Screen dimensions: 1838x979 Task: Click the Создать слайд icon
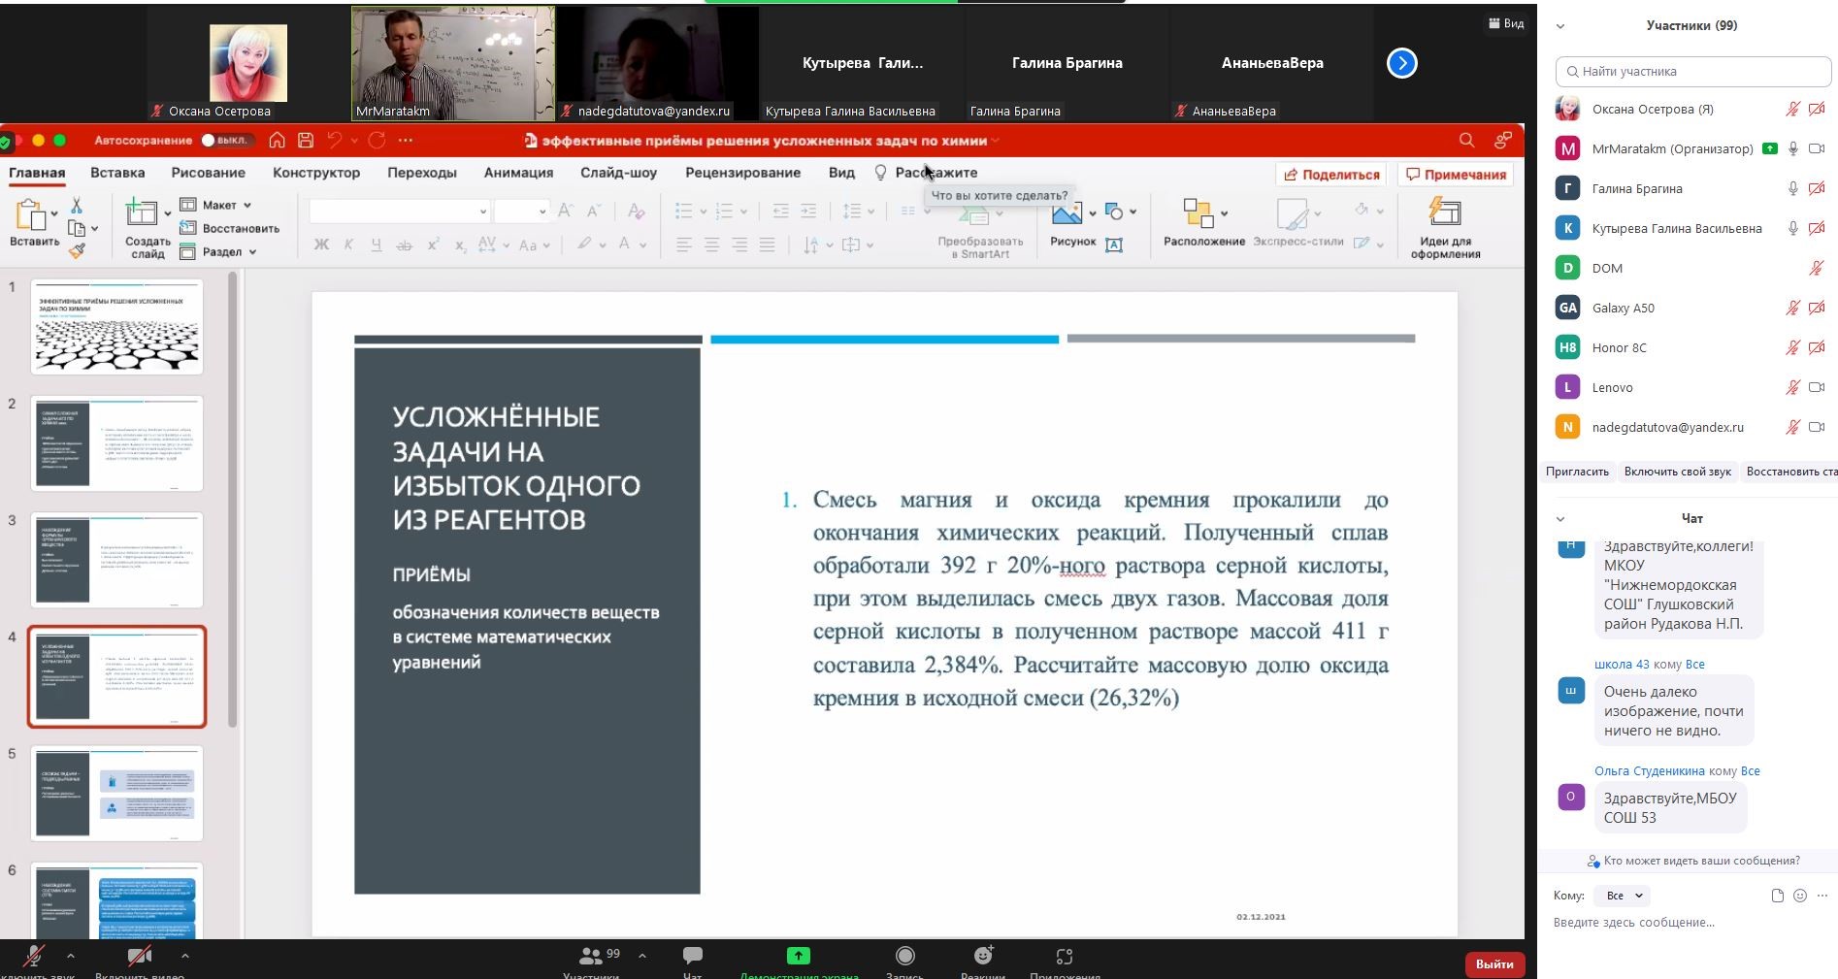(142, 212)
